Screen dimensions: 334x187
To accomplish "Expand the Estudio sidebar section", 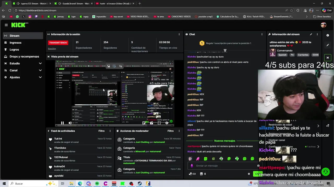I will tap(23, 63).
